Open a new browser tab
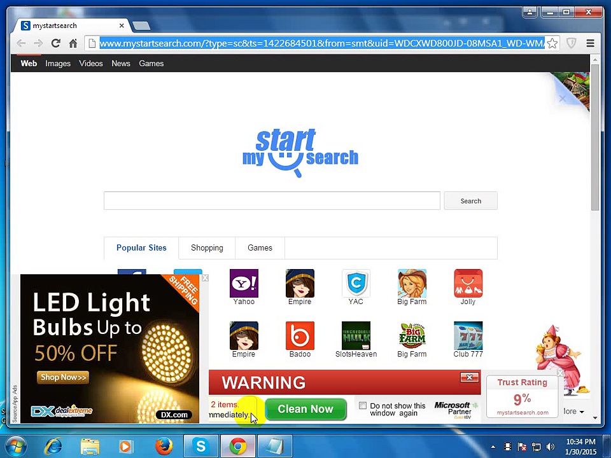This screenshot has width=611, height=458. click(x=141, y=25)
